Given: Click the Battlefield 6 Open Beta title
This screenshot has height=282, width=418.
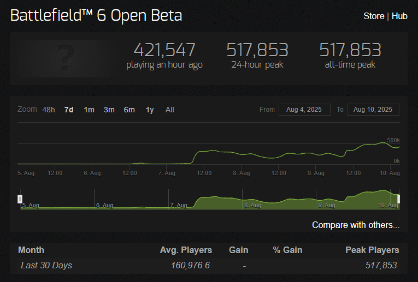Looking at the screenshot, I should click(96, 15).
